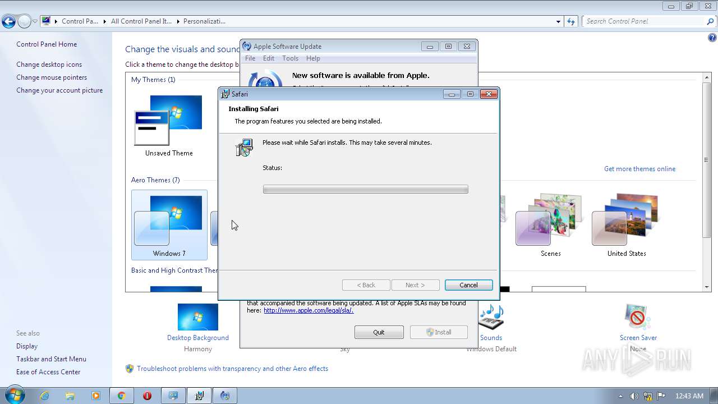Open Change mouse pointers link
The height and width of the screenshot is (404, 718).
(x=52, y=77)
